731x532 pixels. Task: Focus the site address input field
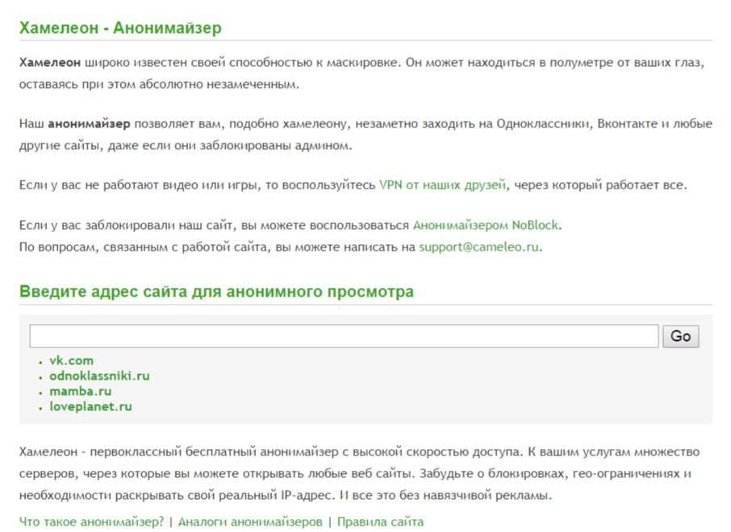click(344, 336)
